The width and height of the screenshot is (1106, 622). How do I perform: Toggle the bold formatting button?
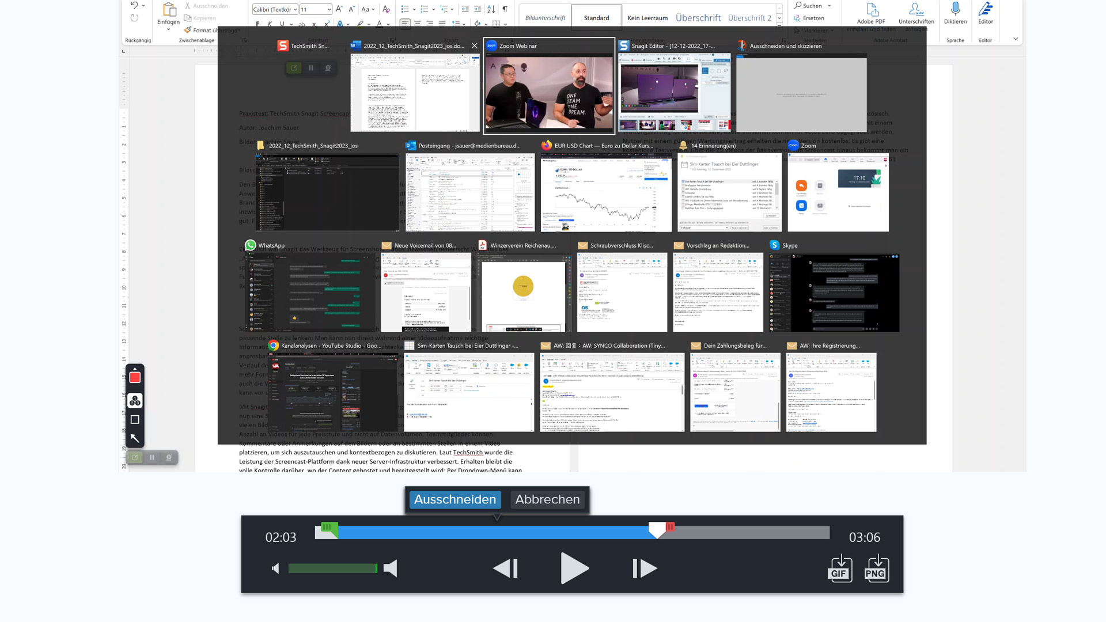257,24
